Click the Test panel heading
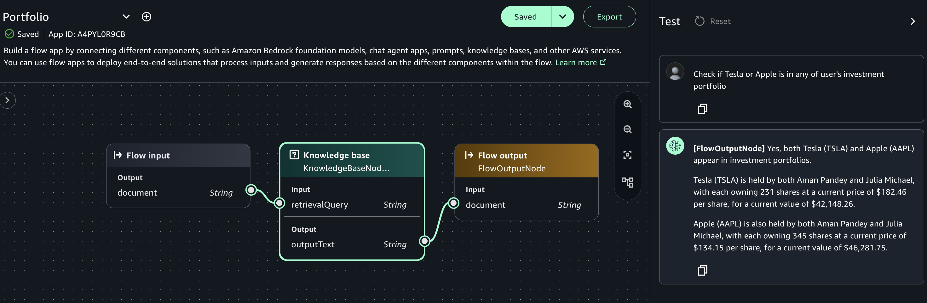 coord(669,21)
